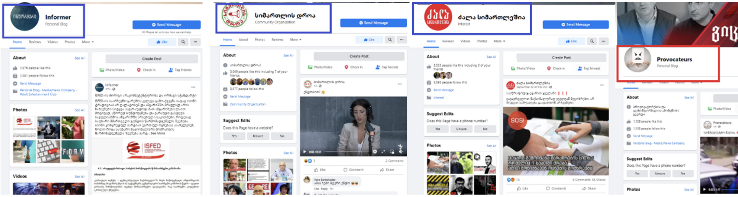Answer Unsure to Suggest Edits on the Interest page
This screenshot has height=197, width=738.
click(x=461, y=129)
